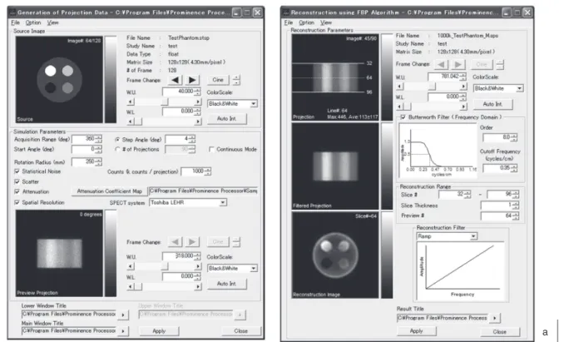The height and width of the screenshot is (342, 564).
Task: Open File menu in Reconstruction window
Action: (289, 22)
